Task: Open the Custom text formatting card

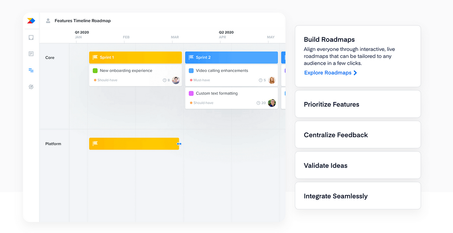Action: (231, 98)
